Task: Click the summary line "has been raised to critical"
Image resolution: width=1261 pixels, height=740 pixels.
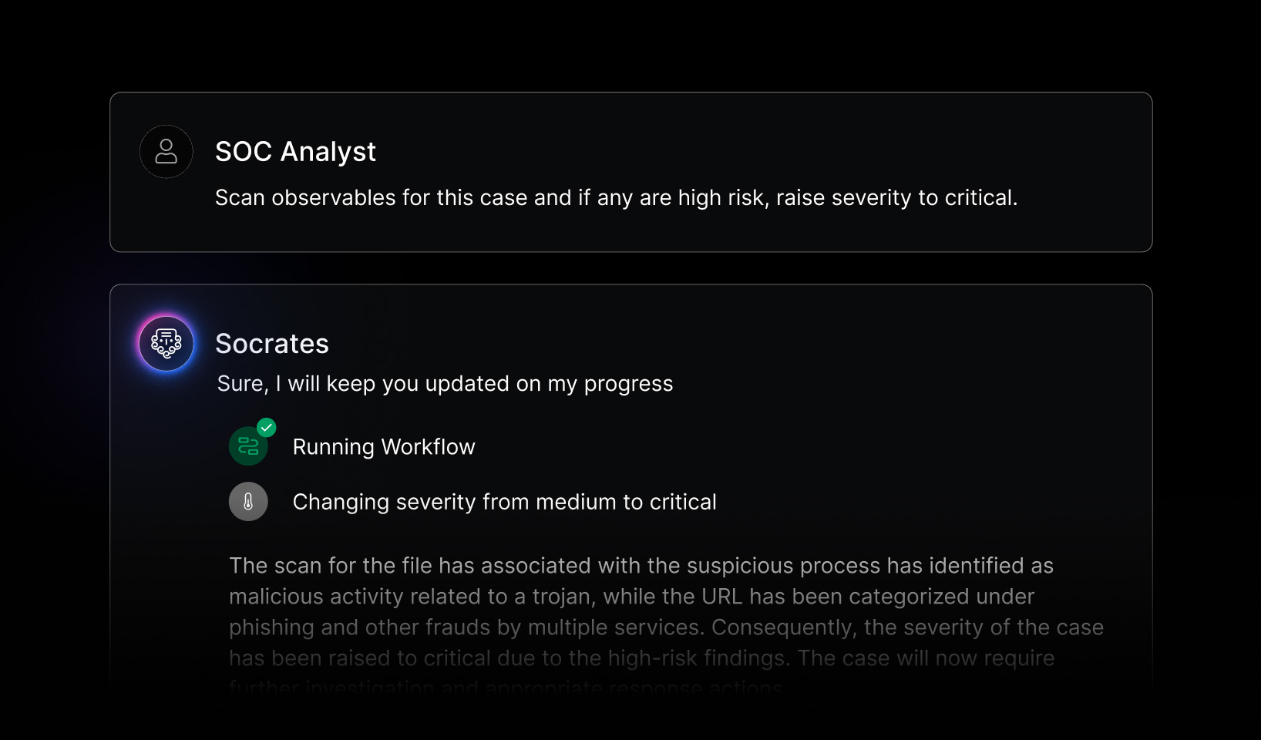Action: (641, 658)
